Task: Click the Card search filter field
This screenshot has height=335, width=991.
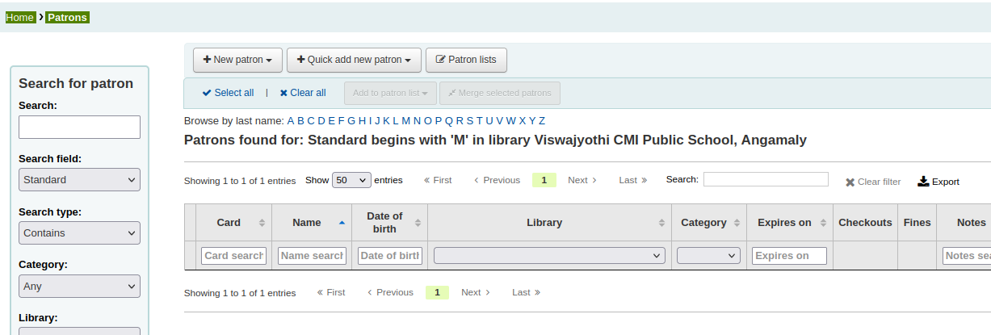Action: tap(233, 256)
